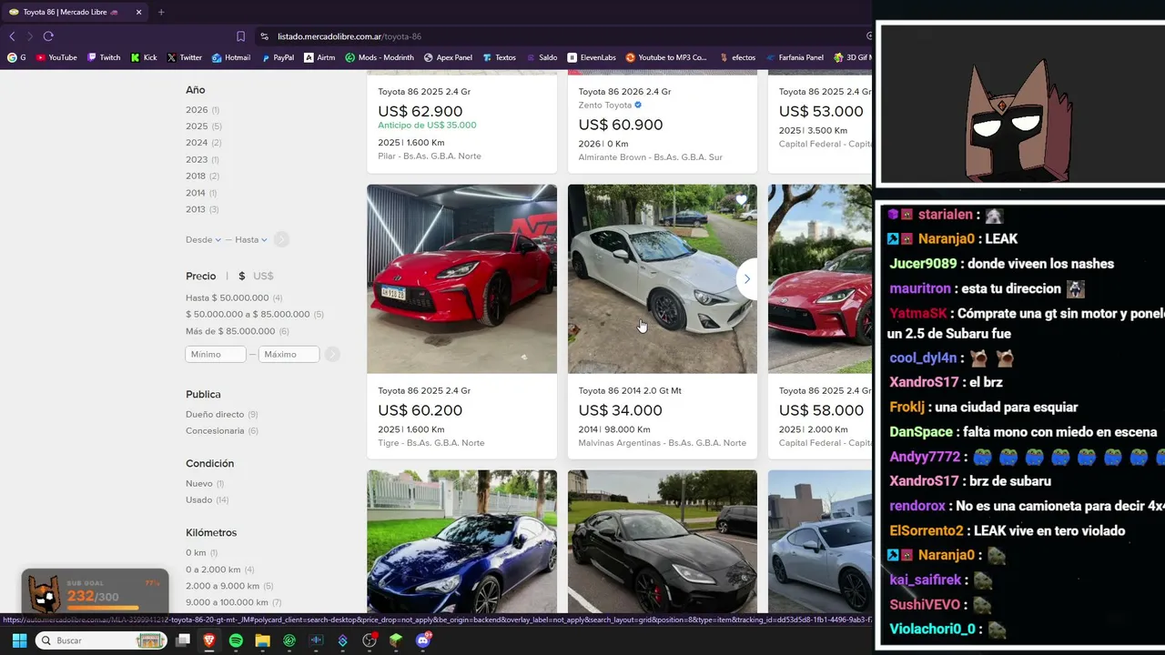Switch the price currency to US$
Screen dimensions: 1165x655
(263, 276)
